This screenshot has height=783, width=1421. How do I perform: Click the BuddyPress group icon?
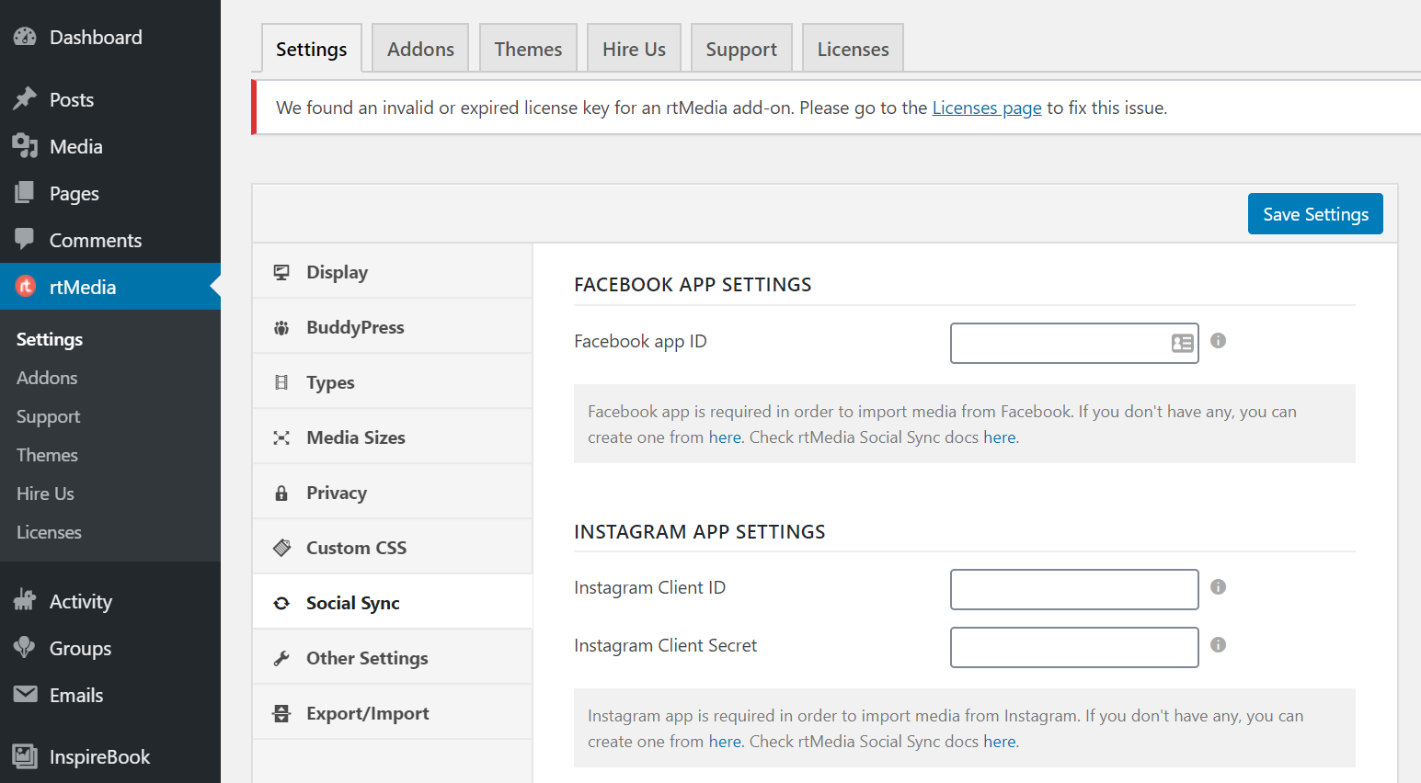pyautogui.click(x=281, y=328)
